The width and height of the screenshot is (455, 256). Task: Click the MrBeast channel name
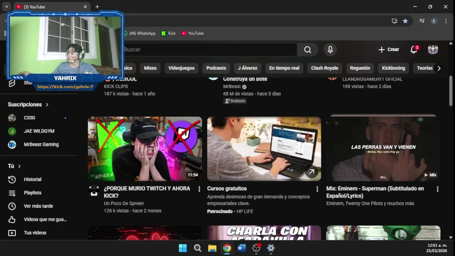click(232, 86)
